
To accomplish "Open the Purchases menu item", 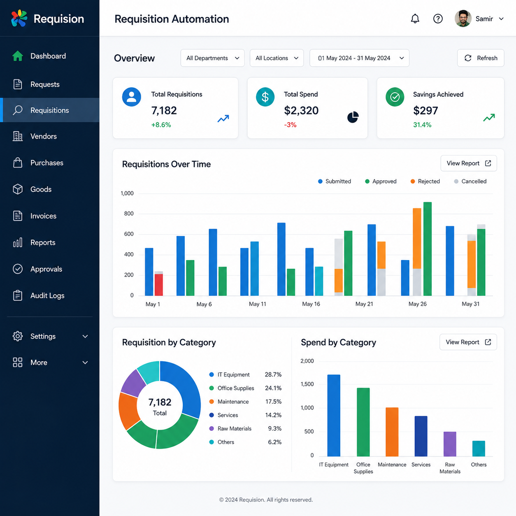I will click(x=49, y=163).
